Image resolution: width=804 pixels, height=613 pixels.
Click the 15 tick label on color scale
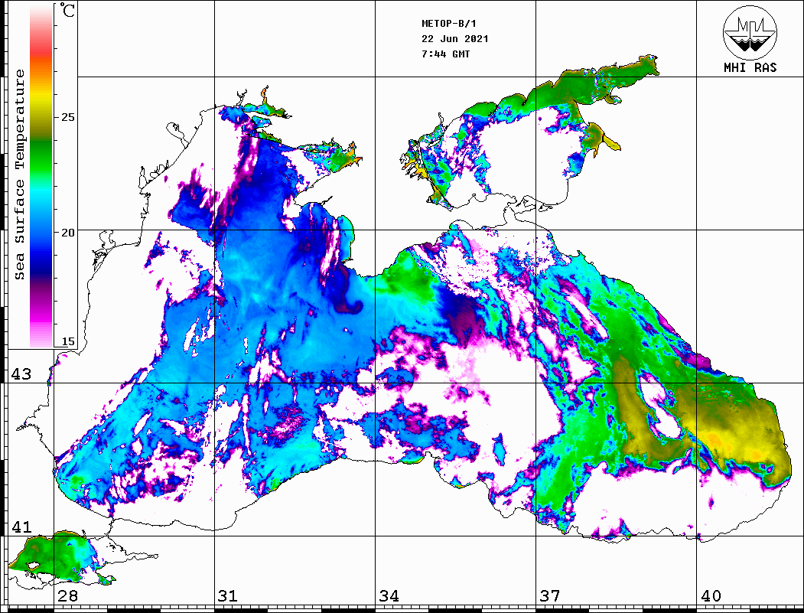tap(67, 341)
